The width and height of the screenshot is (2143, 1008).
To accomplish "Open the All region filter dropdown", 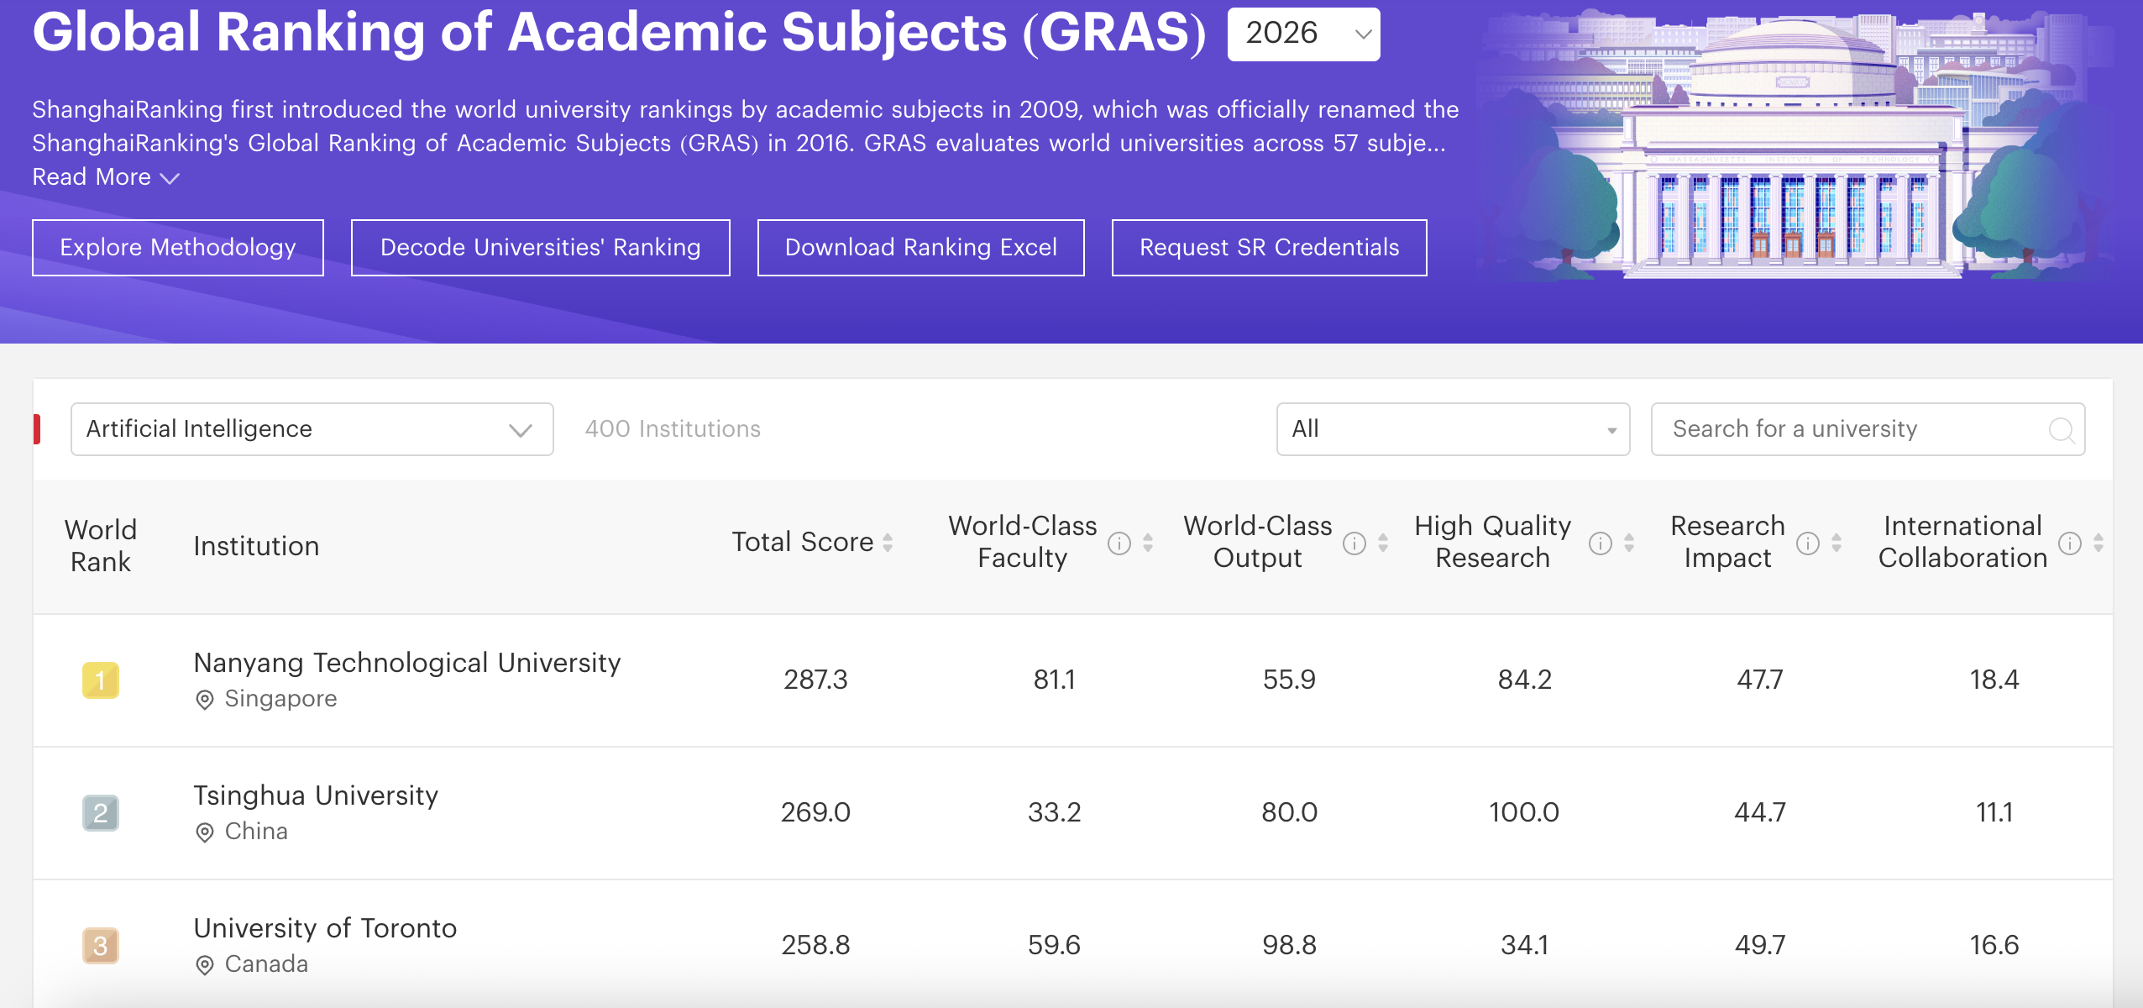I will [1454, 429].
